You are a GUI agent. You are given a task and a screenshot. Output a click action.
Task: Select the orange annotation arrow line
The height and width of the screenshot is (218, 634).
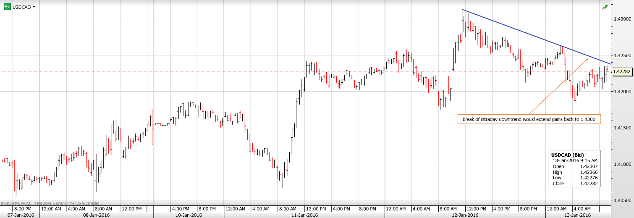click(x=558, y=86)
